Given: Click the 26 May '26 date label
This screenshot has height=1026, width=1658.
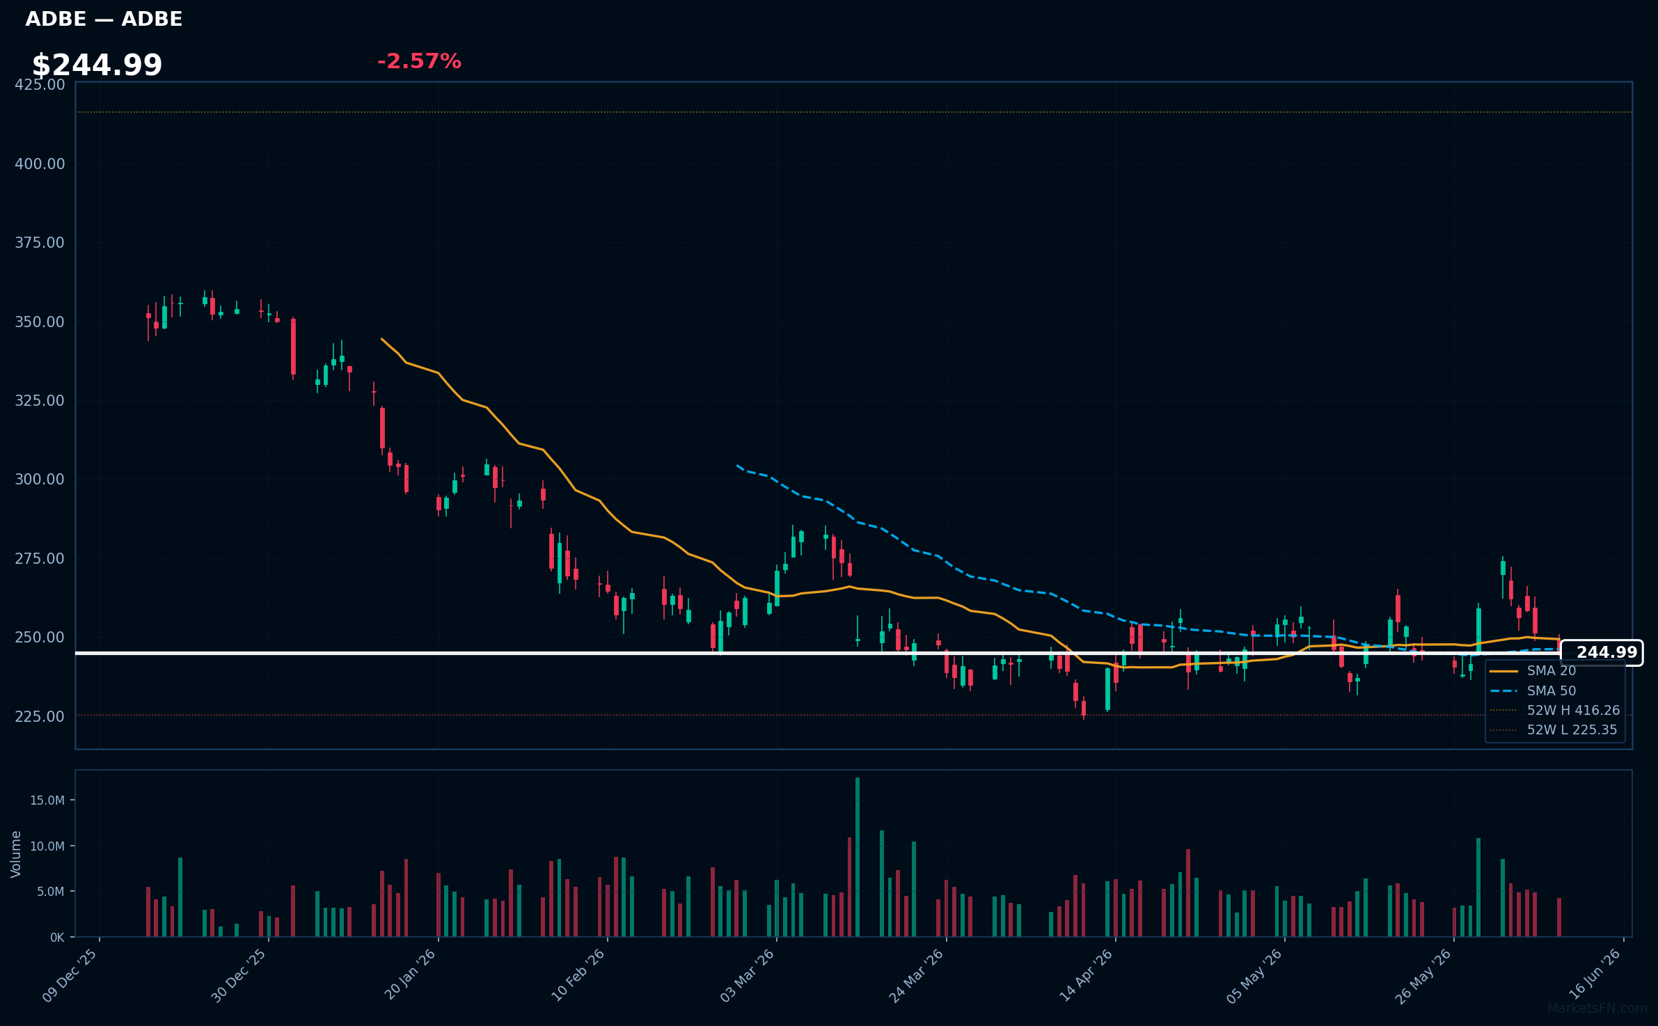Looking at the screenshot, I should click(x=1423, y=975).
